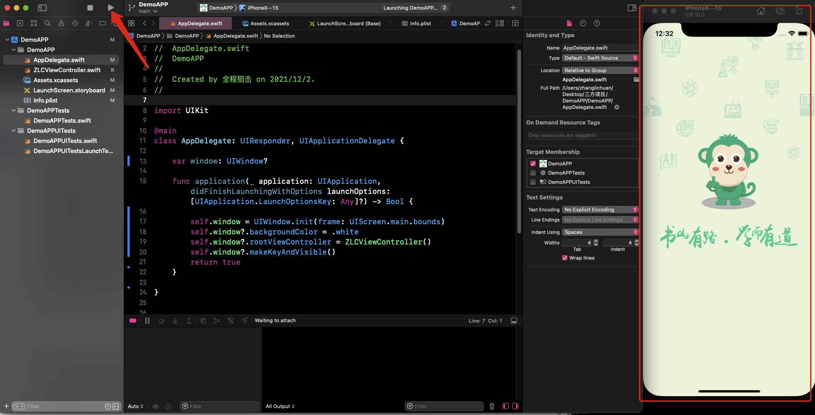Go forward in editor history
This screenshot has width=815, height=415.
pyautogui.click(x=153, y=23)
